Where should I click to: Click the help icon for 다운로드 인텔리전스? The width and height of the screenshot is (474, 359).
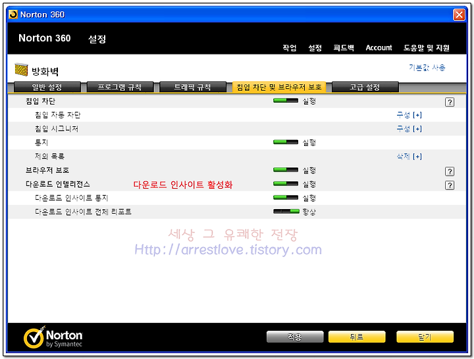(449, 185)
